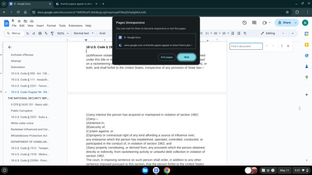Open the comments panel icon

coord(254,23)
